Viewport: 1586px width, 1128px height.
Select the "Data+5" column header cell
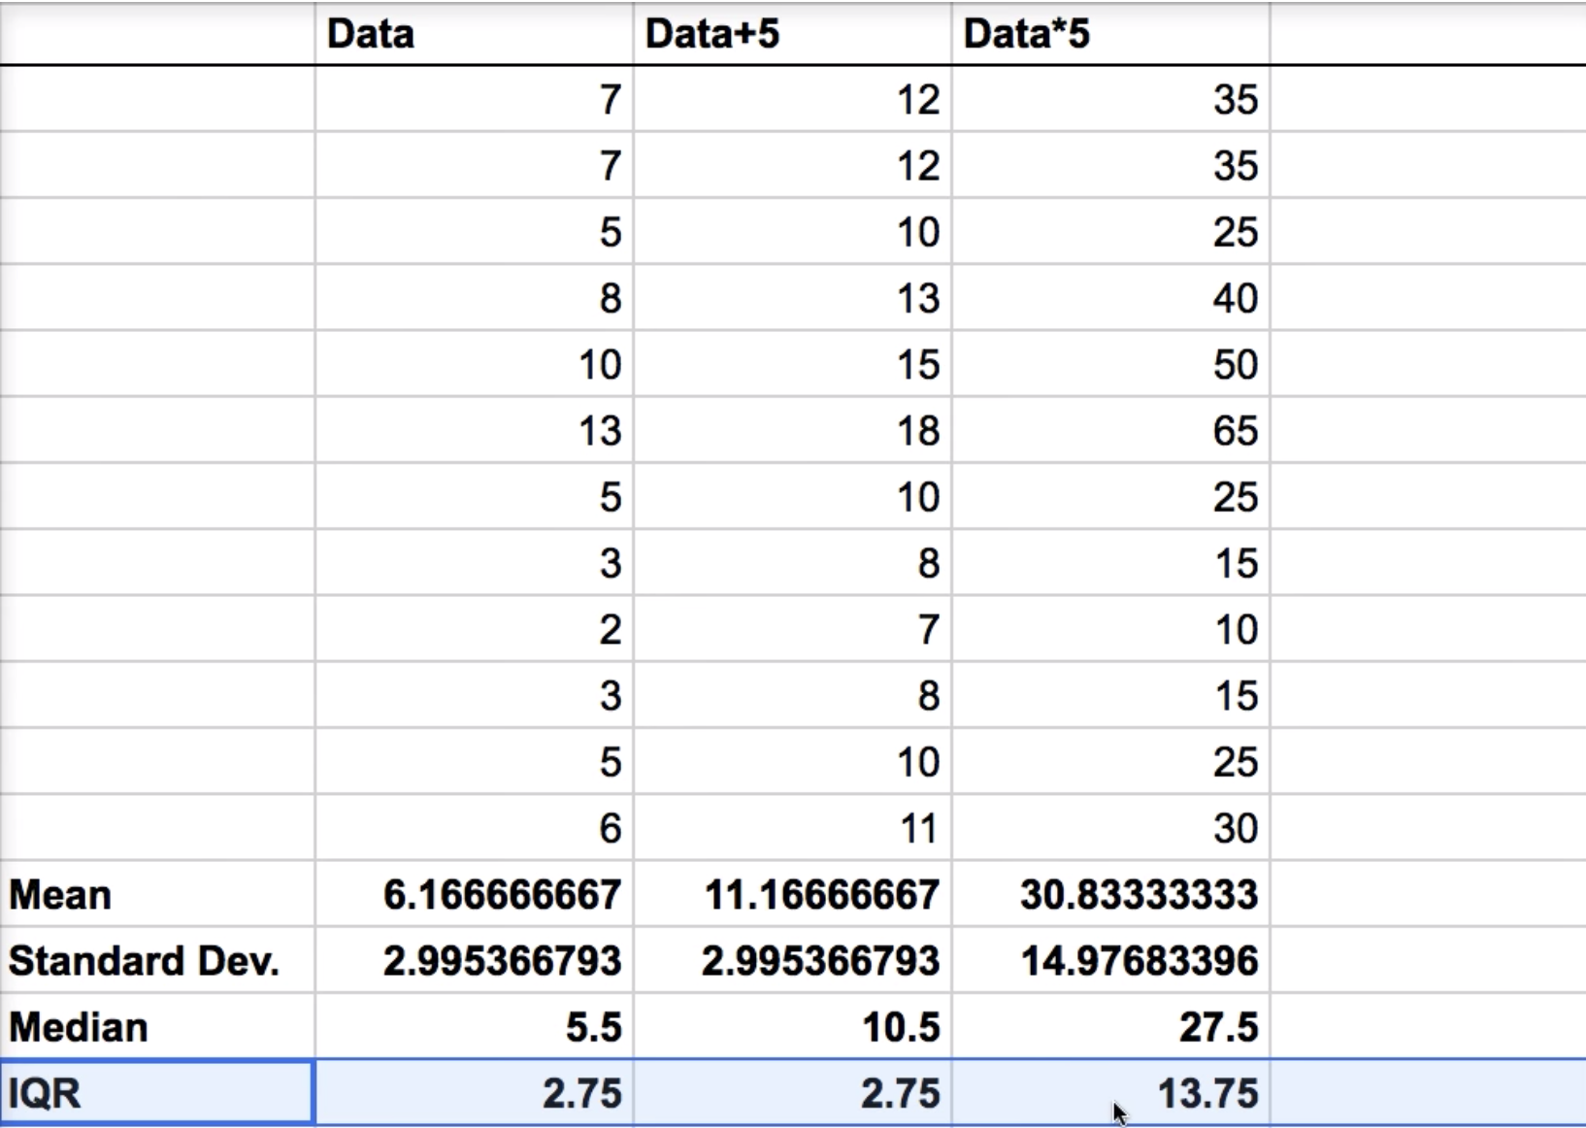tap(793, 34)
